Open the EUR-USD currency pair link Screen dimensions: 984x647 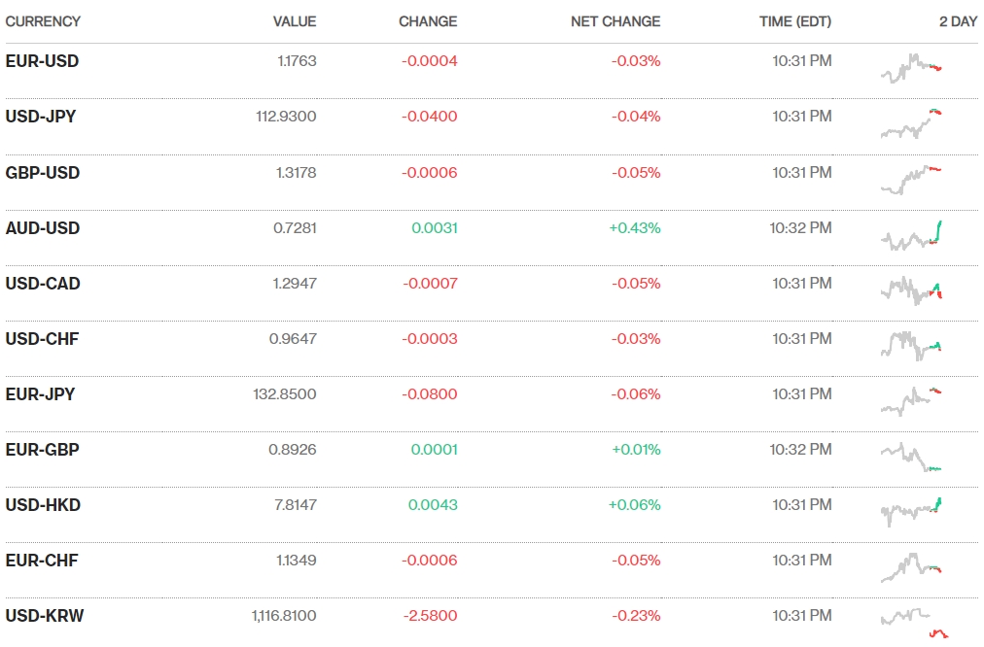pos(42,61)
